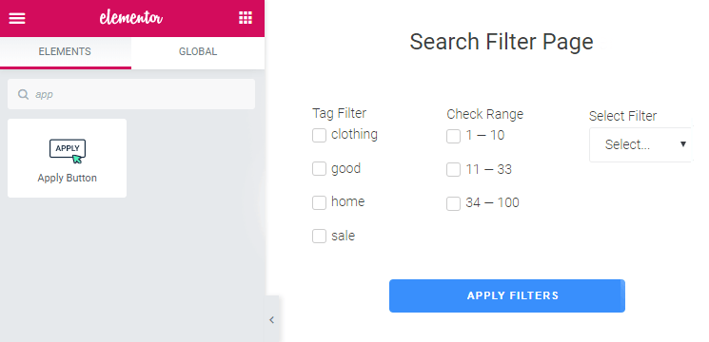Click the Elementor logo in header
This screenshot has height=342, width=709.
(131, 18)
